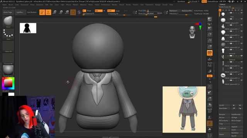Open the Texture Off selector
Screen dimensions: 247x138
[x=8, y=59]
